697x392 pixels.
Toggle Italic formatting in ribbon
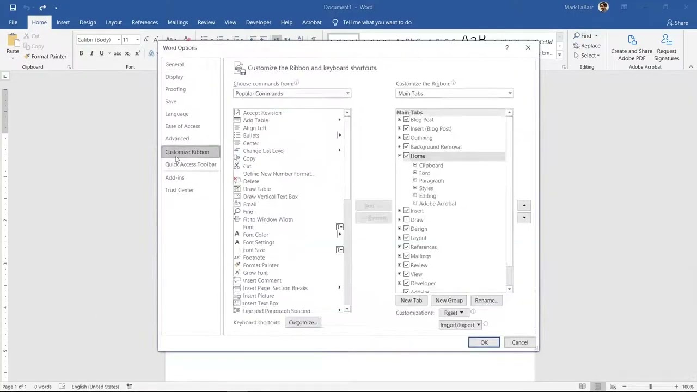point(91,53)
